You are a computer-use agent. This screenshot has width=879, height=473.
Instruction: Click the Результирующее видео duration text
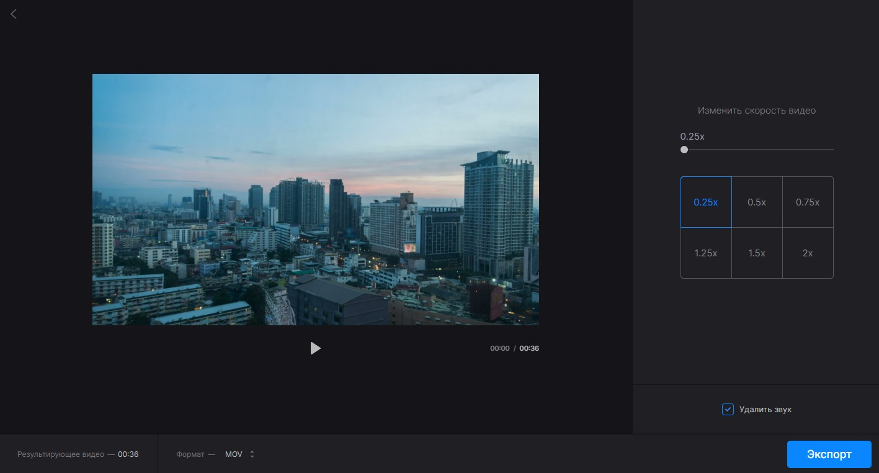(x=78, y=454)
